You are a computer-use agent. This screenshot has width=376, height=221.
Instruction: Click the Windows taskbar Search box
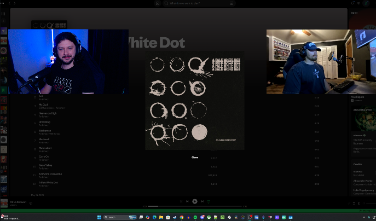(x=120, y=217)
